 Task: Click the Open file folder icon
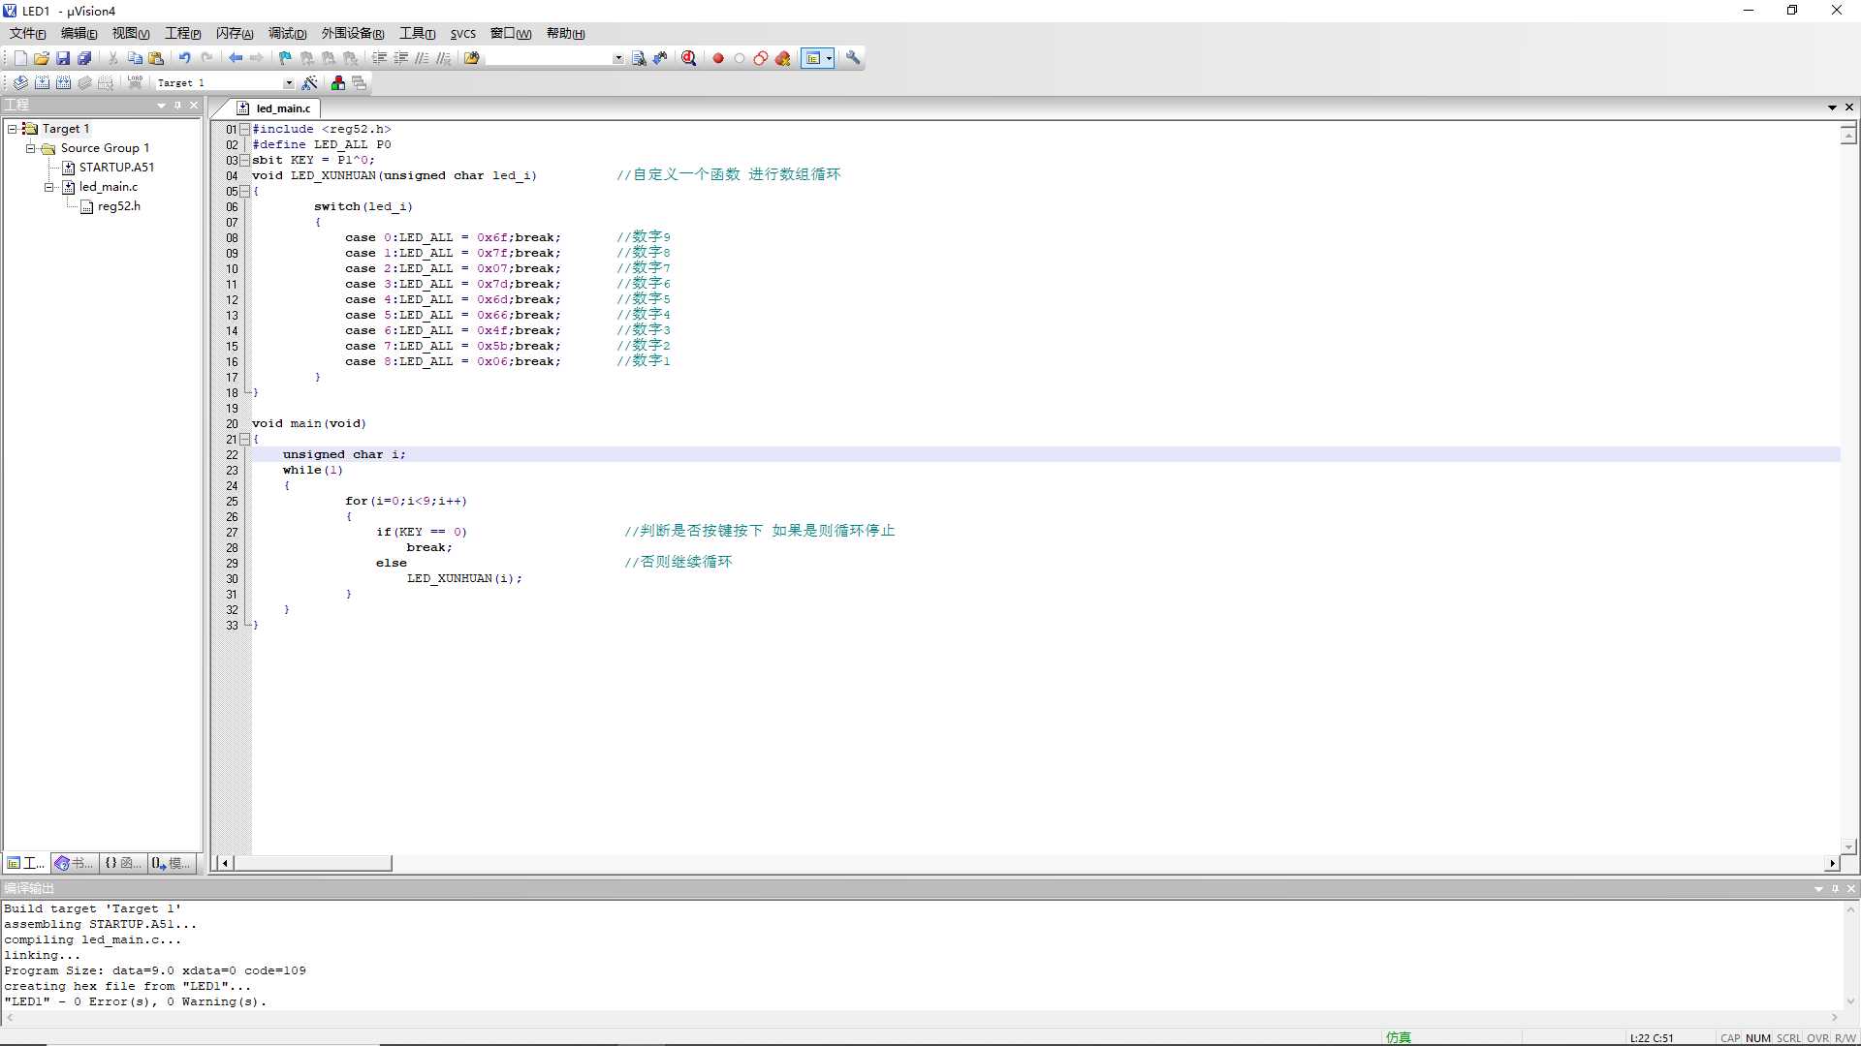(x=42, y=58)
